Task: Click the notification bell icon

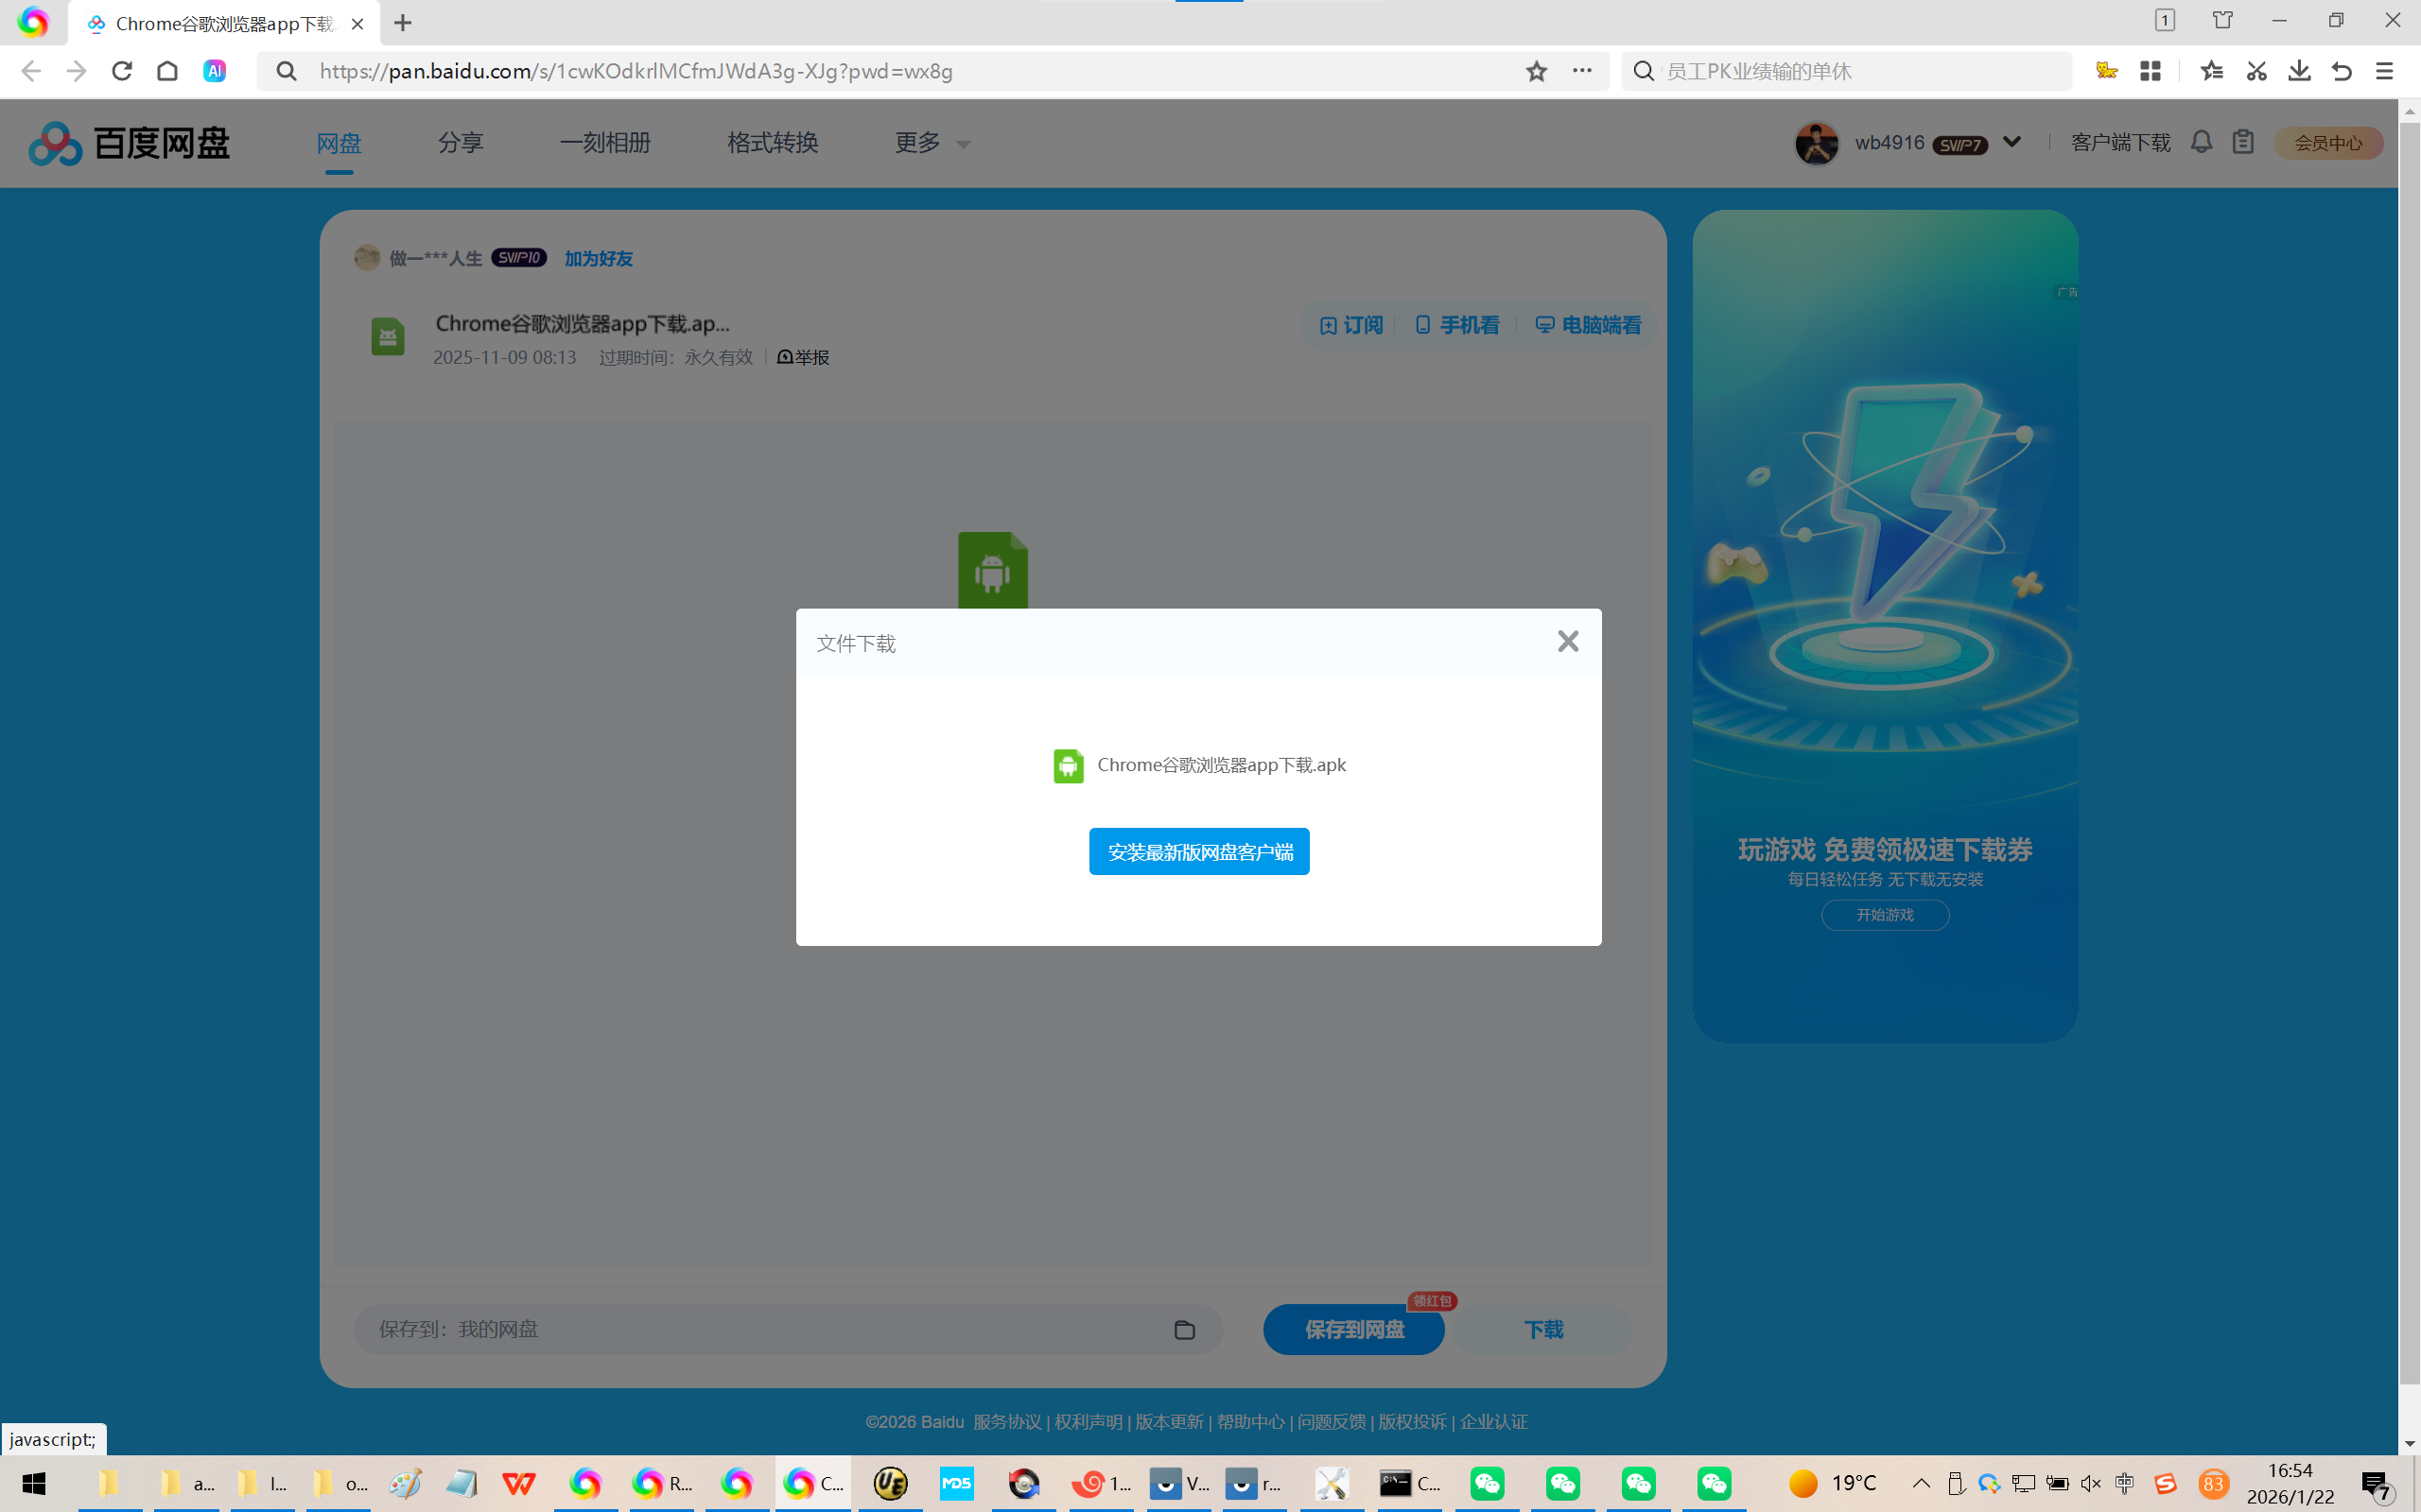Action: (2201, 143)
